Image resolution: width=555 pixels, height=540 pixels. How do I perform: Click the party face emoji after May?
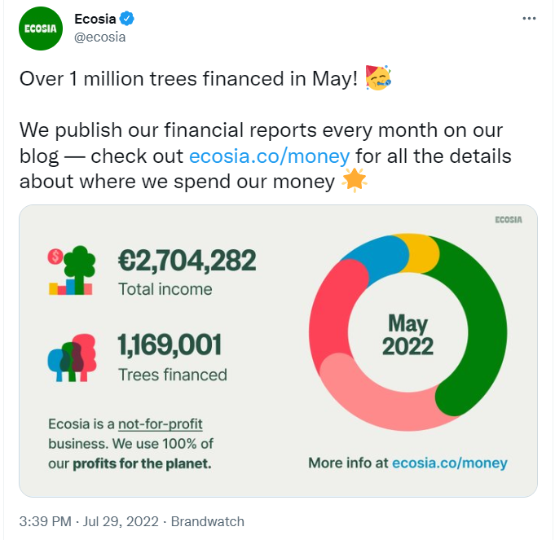tap(378, 78)
